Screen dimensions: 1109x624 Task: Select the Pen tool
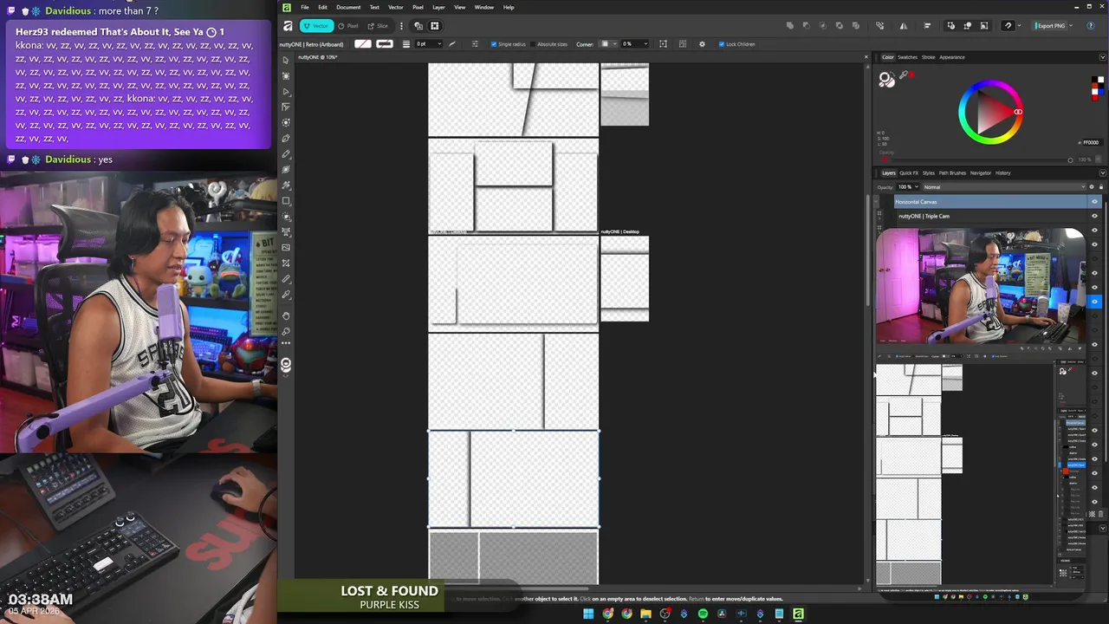(286, 139)
